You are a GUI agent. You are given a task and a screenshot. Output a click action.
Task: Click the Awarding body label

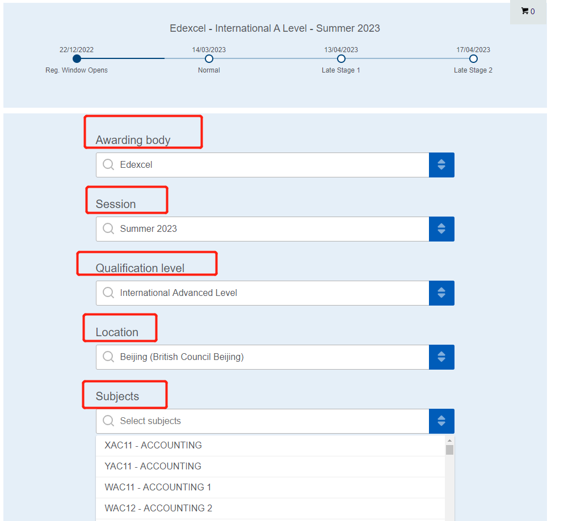pyautogui.click(x=133, y=140)
